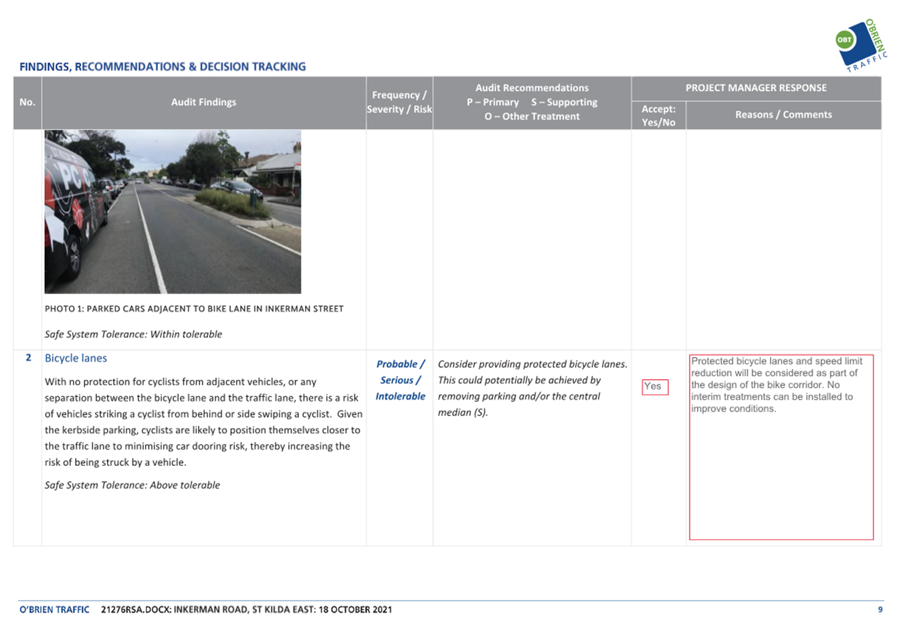Click 'P – Primary S – Supporting' legend
The image size is (901, 629).
tap(532, 102)
